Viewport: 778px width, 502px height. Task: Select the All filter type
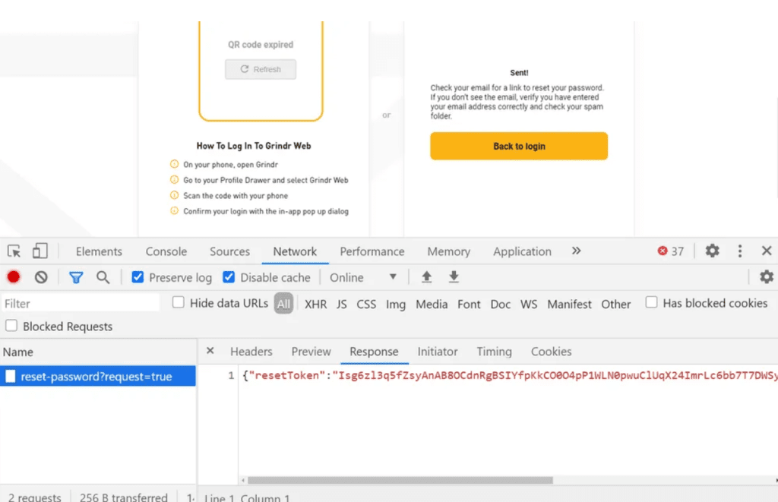[284, 304]
